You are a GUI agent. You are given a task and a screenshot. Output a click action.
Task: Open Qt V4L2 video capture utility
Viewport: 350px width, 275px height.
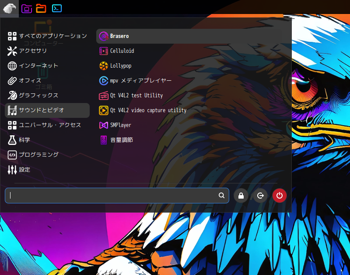tap(194, 110)
